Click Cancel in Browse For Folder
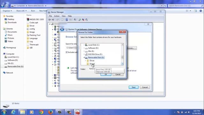Viewport: 204px width, 115px height. pyautogui.click(x=118, y=74)
